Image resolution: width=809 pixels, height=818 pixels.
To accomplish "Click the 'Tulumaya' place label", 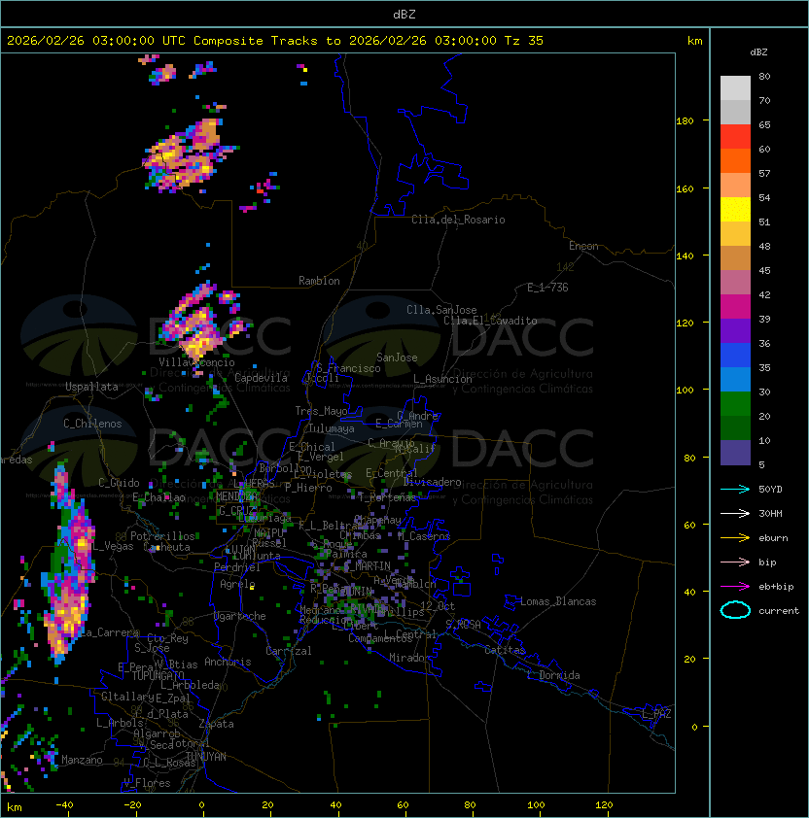I will click(x=332, y=428).
